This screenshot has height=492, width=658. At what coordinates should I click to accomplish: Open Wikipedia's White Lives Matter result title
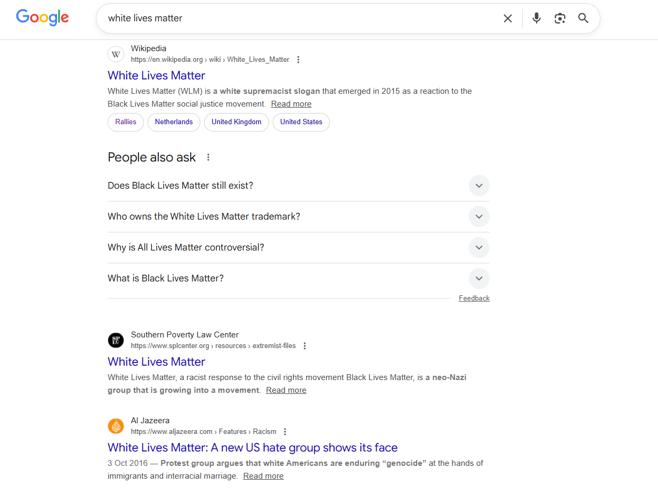click(156, 75)
